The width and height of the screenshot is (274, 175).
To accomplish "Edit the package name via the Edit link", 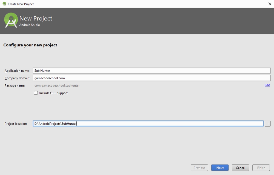I will (x=267, y=85).
